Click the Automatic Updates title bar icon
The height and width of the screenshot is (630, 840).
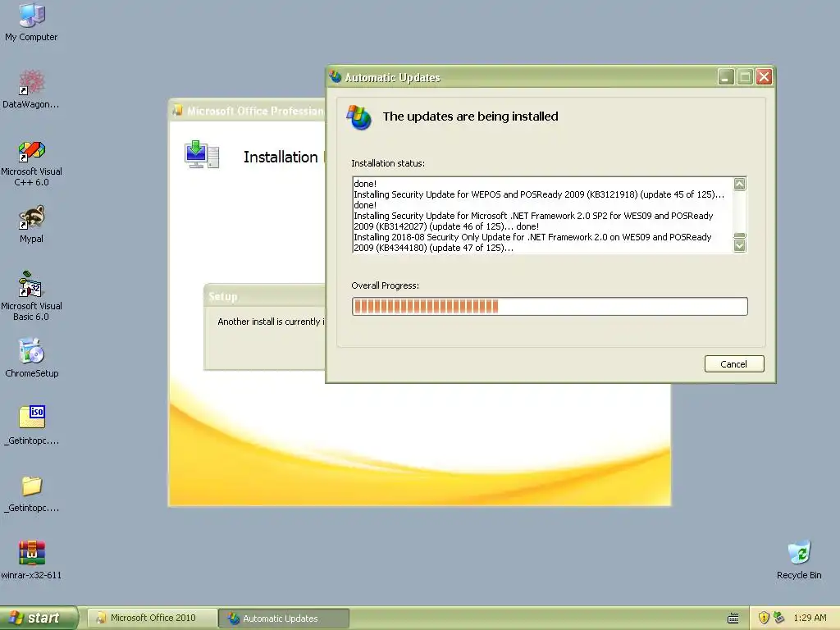point(336,76)
